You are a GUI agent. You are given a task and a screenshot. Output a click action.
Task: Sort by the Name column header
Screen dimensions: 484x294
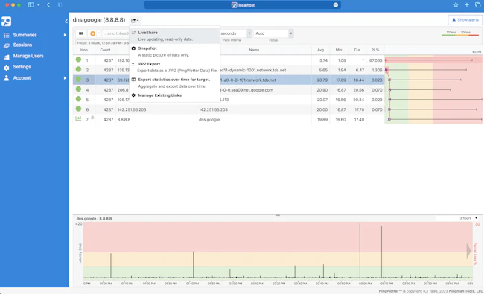point(254,50)
